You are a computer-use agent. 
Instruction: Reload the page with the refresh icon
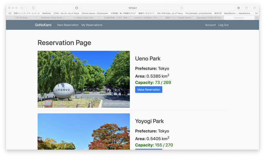(x=182, y=8)
